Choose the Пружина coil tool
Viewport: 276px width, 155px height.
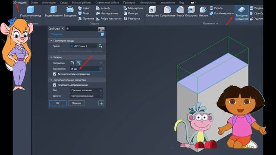(86, 19)
